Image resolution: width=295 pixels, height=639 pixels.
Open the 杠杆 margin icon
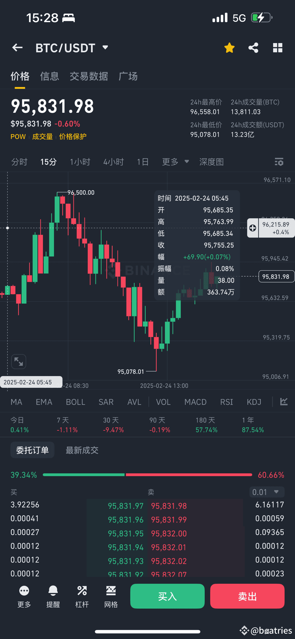click(82, 597)
